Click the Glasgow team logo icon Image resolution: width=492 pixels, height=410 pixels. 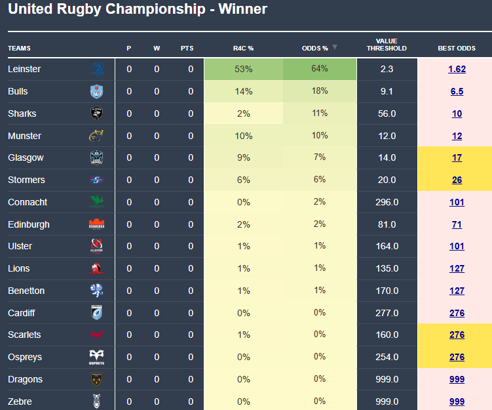tap(97, 158)
